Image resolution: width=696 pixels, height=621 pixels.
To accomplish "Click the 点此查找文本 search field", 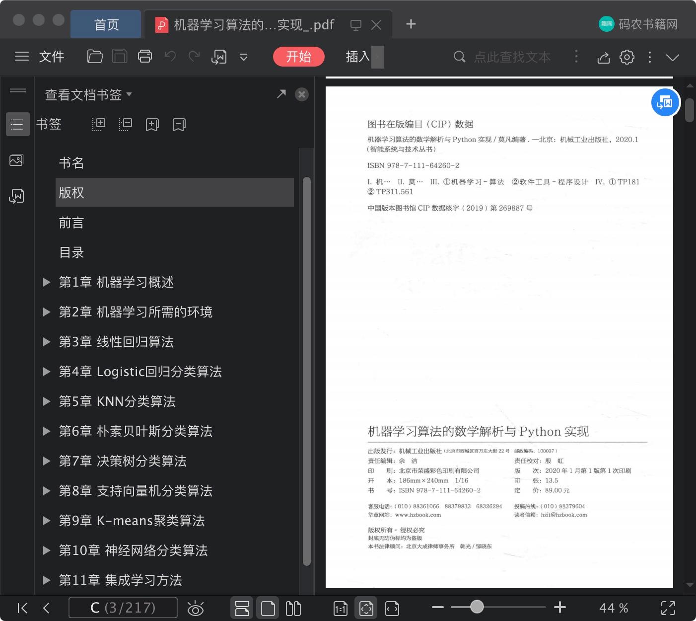I will pos(512,57).
